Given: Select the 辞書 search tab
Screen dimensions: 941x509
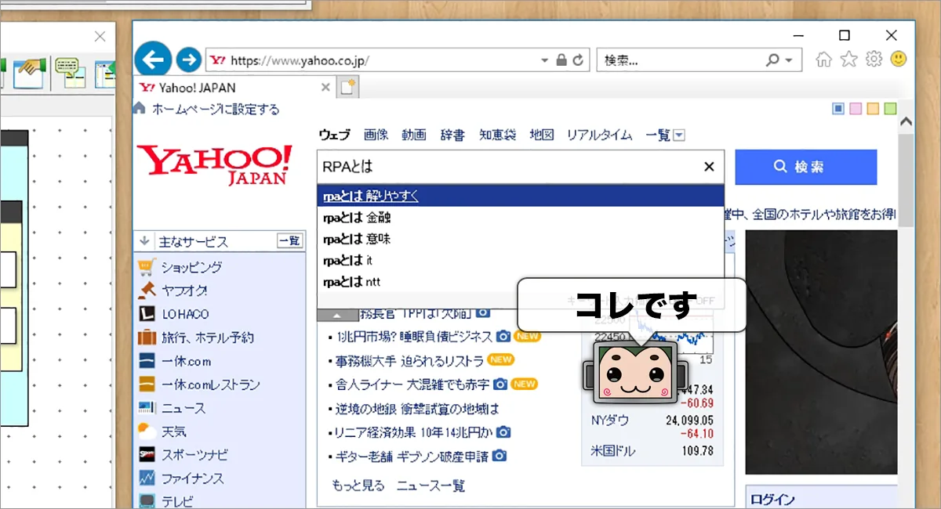Looking at the screenshot, I should 452,135.
